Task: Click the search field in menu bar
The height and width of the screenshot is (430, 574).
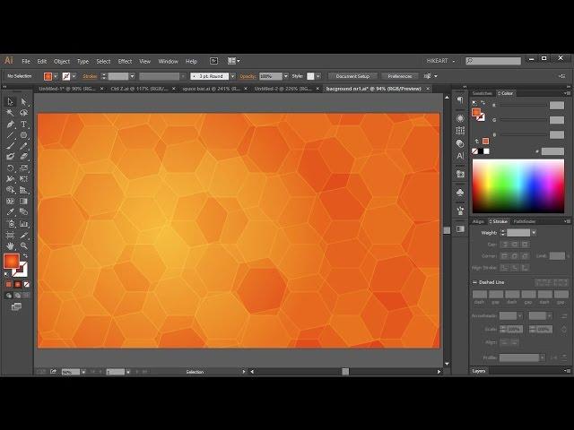Action: pyautogui.click(x=493, y=61)
